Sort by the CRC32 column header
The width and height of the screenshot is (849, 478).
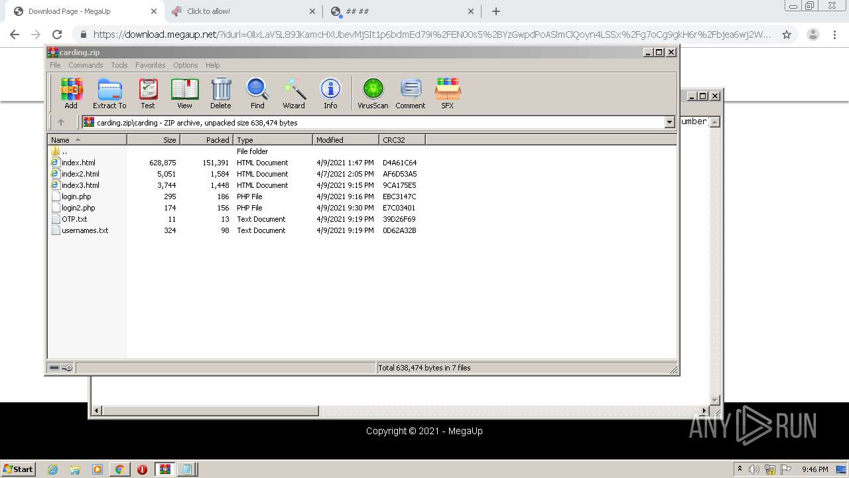tap(402, 139)
